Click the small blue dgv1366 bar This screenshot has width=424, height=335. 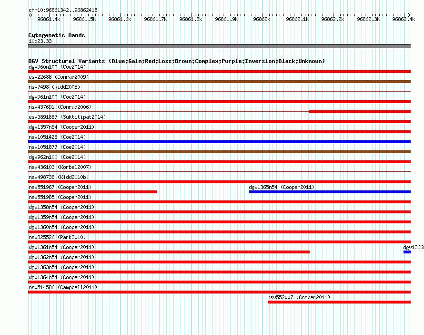pos(407,252)
